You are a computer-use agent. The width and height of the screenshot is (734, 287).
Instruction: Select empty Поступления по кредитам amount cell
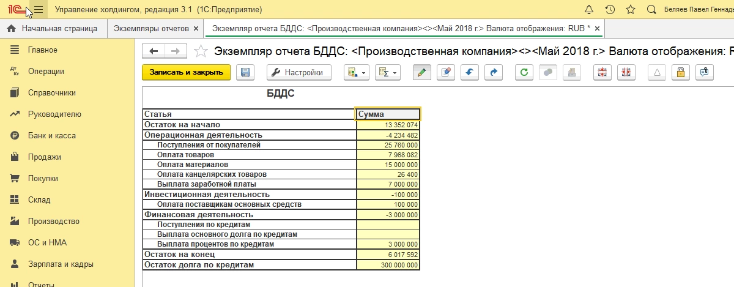click(388, 225)
